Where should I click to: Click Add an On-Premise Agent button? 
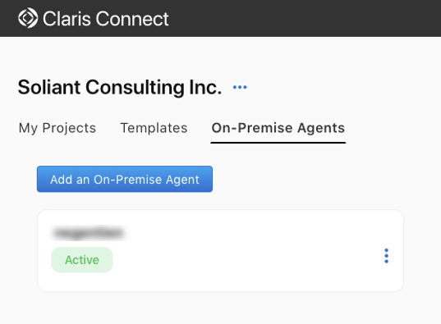coord(125,179)
